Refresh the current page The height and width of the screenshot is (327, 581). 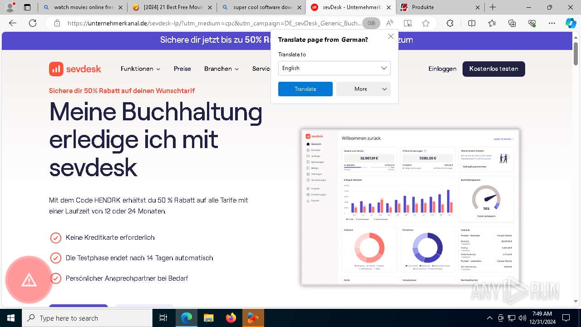33,23
